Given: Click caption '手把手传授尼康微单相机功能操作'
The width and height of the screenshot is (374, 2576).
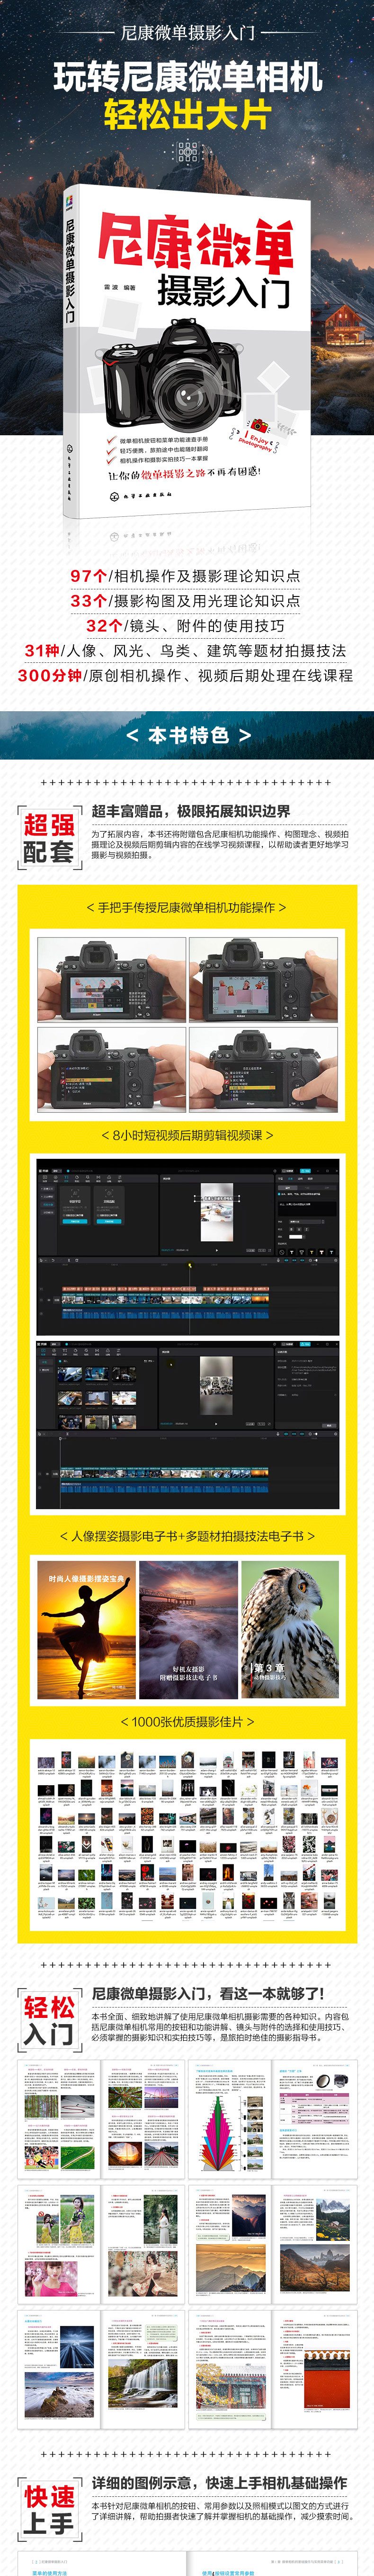Looking at the screenshot, I should pyautogui.click(x=187, y=907).
